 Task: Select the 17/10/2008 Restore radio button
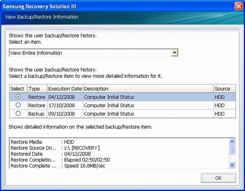pos(18,105)
